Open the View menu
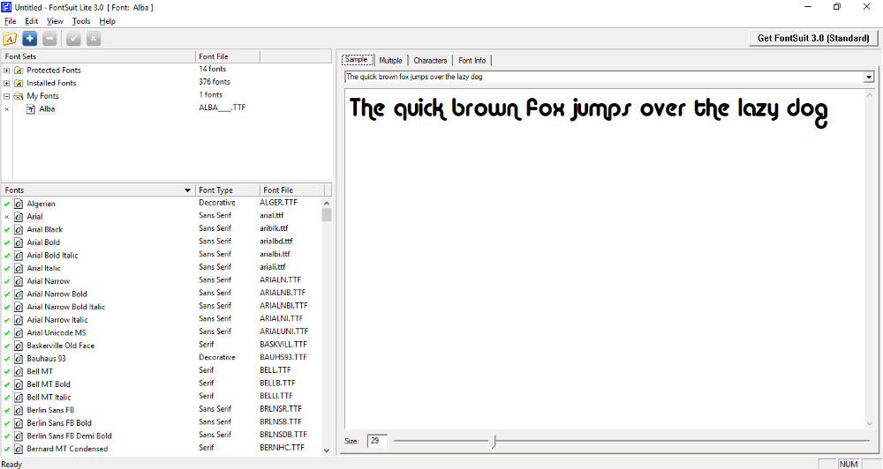 click(55, 21)
